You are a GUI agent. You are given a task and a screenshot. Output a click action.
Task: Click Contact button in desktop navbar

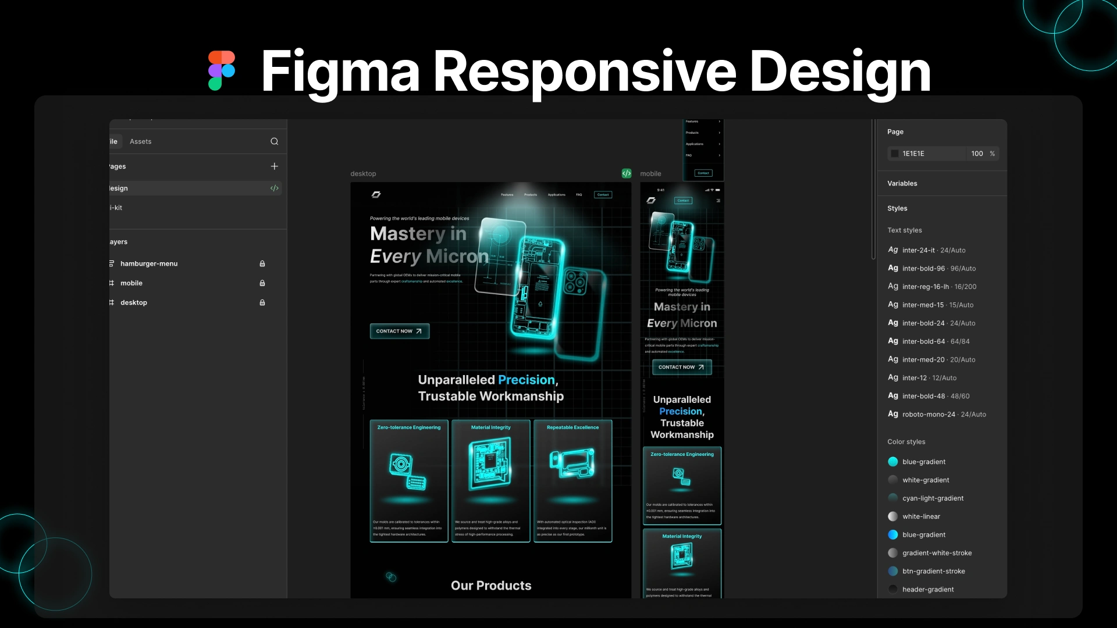click(603, 195)
